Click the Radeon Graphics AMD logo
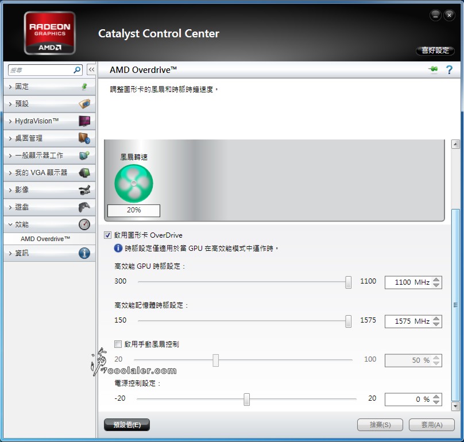Image resolution: width=464 pixels, height=442 pixels. 50,33
